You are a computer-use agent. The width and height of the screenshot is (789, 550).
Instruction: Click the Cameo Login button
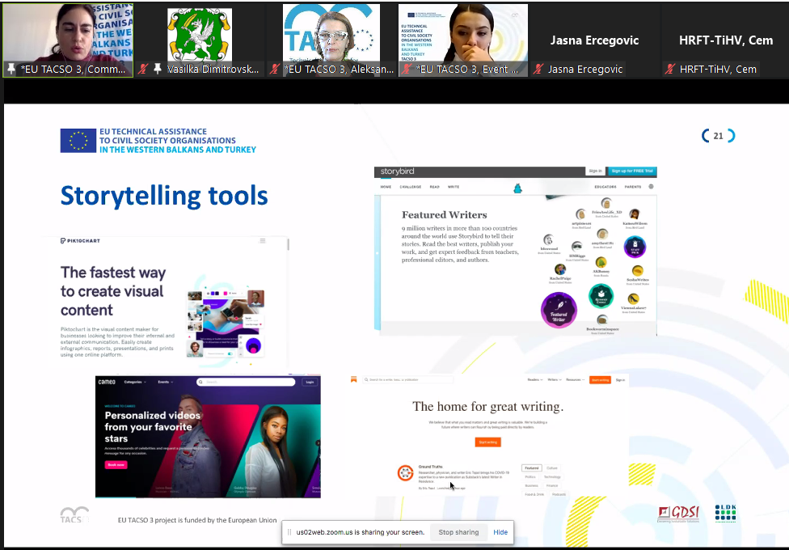[310, 382]
